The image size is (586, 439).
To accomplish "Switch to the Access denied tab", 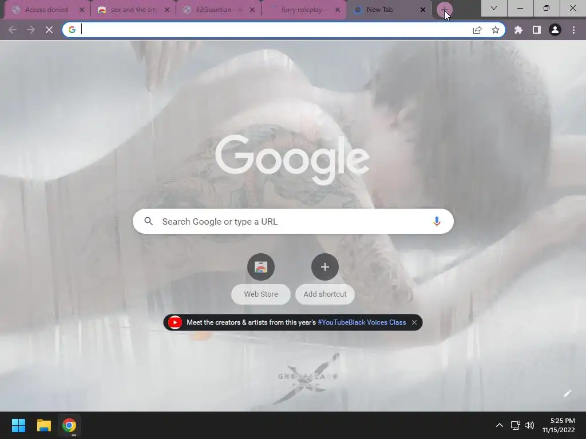I will tap(47, 10).
